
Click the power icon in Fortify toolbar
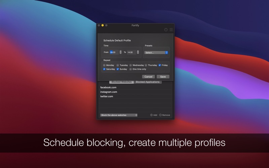[166, 30]
